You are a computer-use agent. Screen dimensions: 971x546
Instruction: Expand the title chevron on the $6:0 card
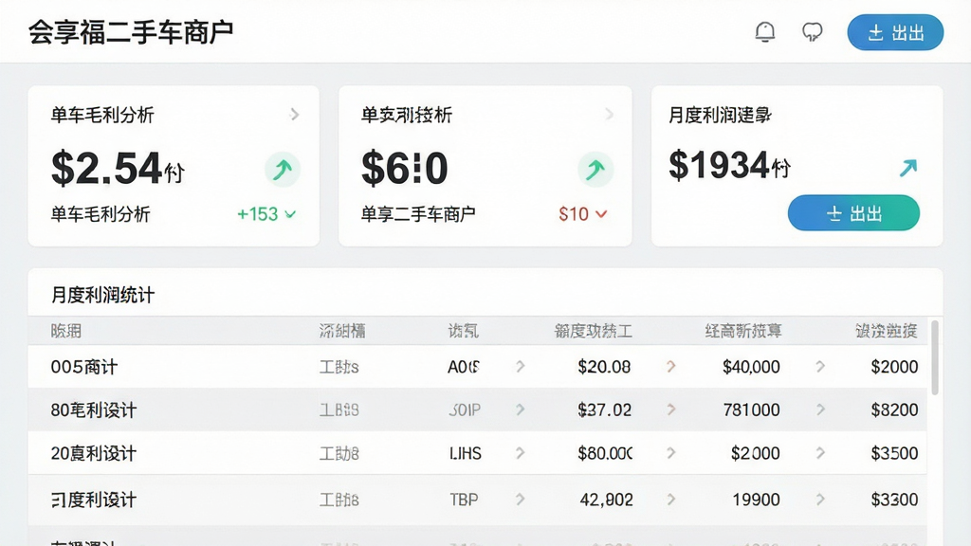[610, 115]
